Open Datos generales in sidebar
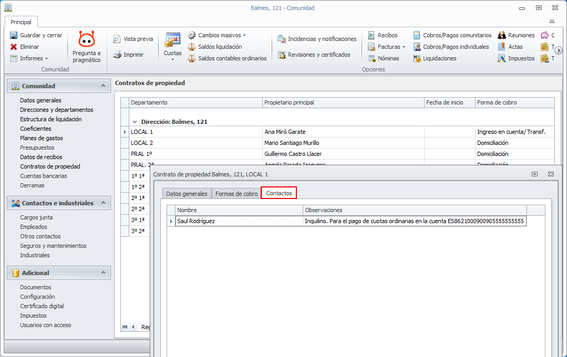 pyautogui.click(x=40, y=100)
